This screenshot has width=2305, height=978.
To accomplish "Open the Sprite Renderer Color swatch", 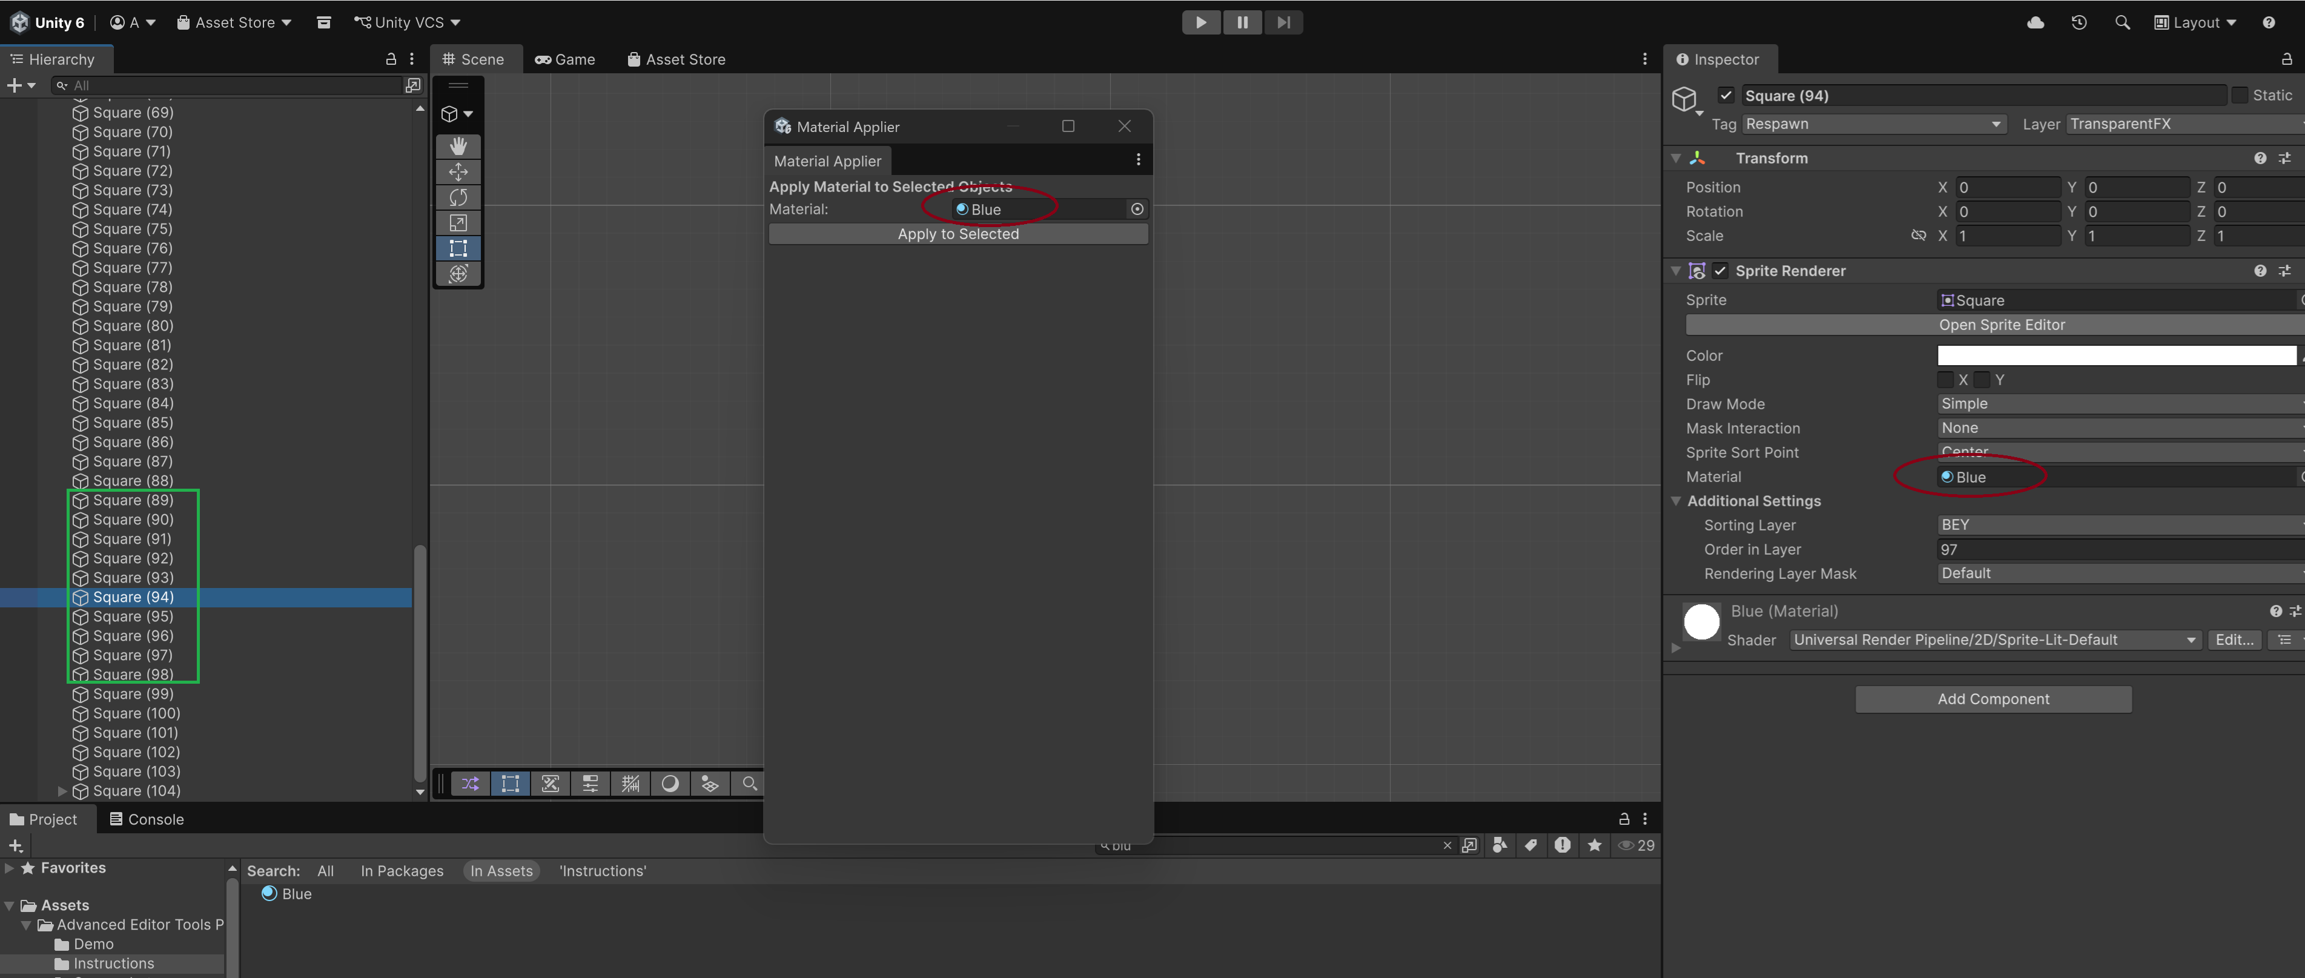I will pos(2116,355).
